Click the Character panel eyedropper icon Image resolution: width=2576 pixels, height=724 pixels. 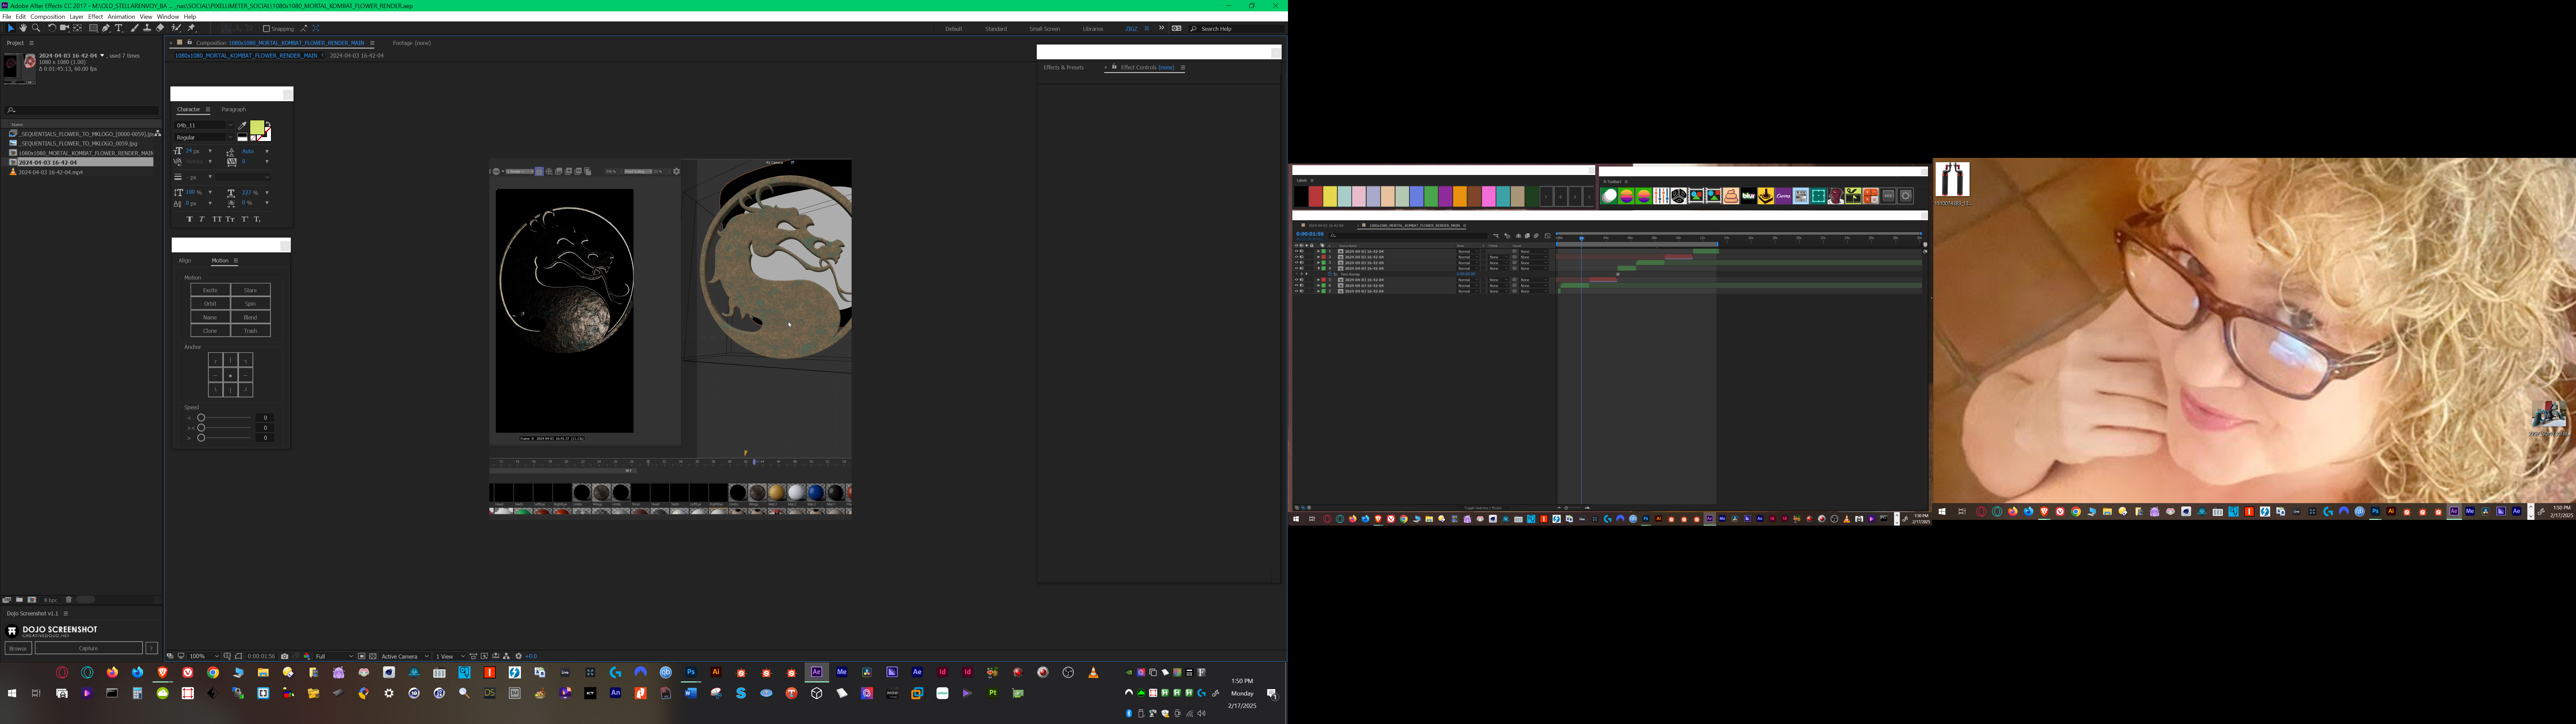(x=242, y=126)
